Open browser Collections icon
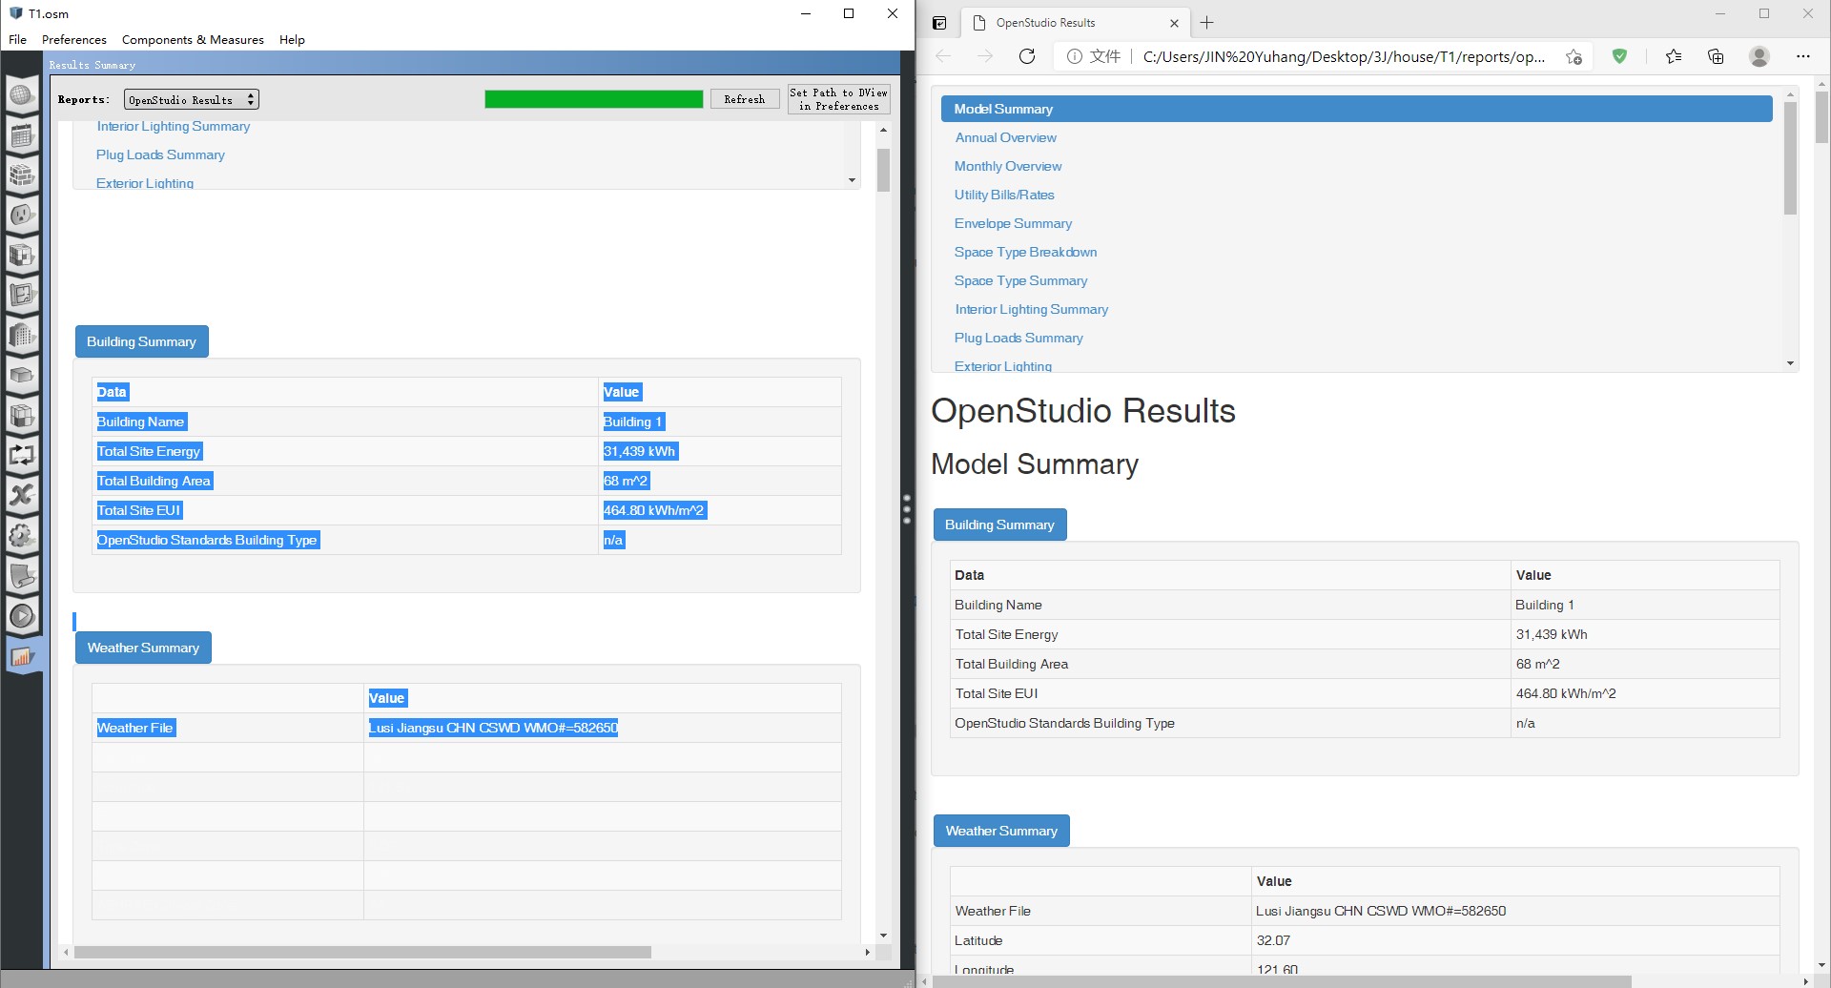1831x988 pixels. (1716, 56)
